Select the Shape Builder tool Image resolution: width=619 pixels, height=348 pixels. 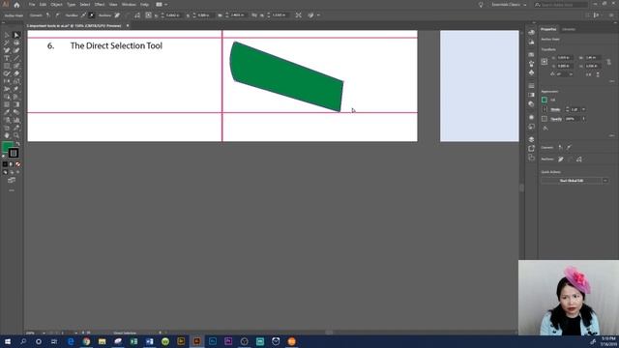pyautogui.click(x=7, y=97)
